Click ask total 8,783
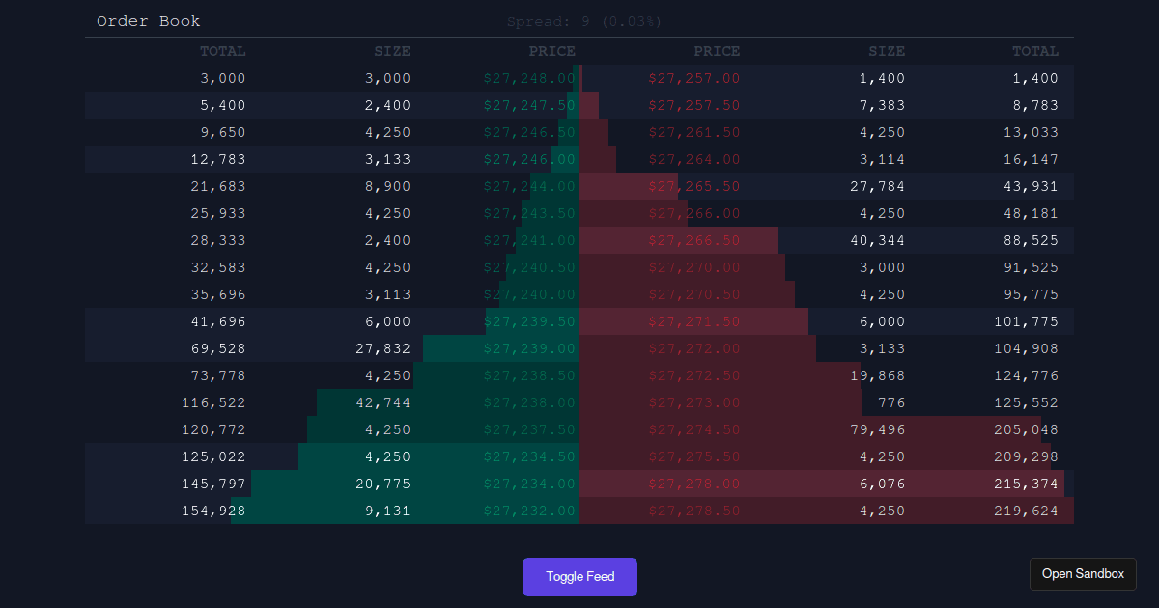 click(x=1035, y=105)
